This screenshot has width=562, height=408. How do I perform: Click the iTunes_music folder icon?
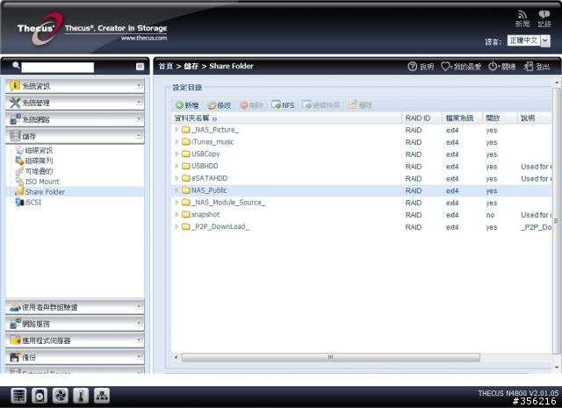coord(185,142)
